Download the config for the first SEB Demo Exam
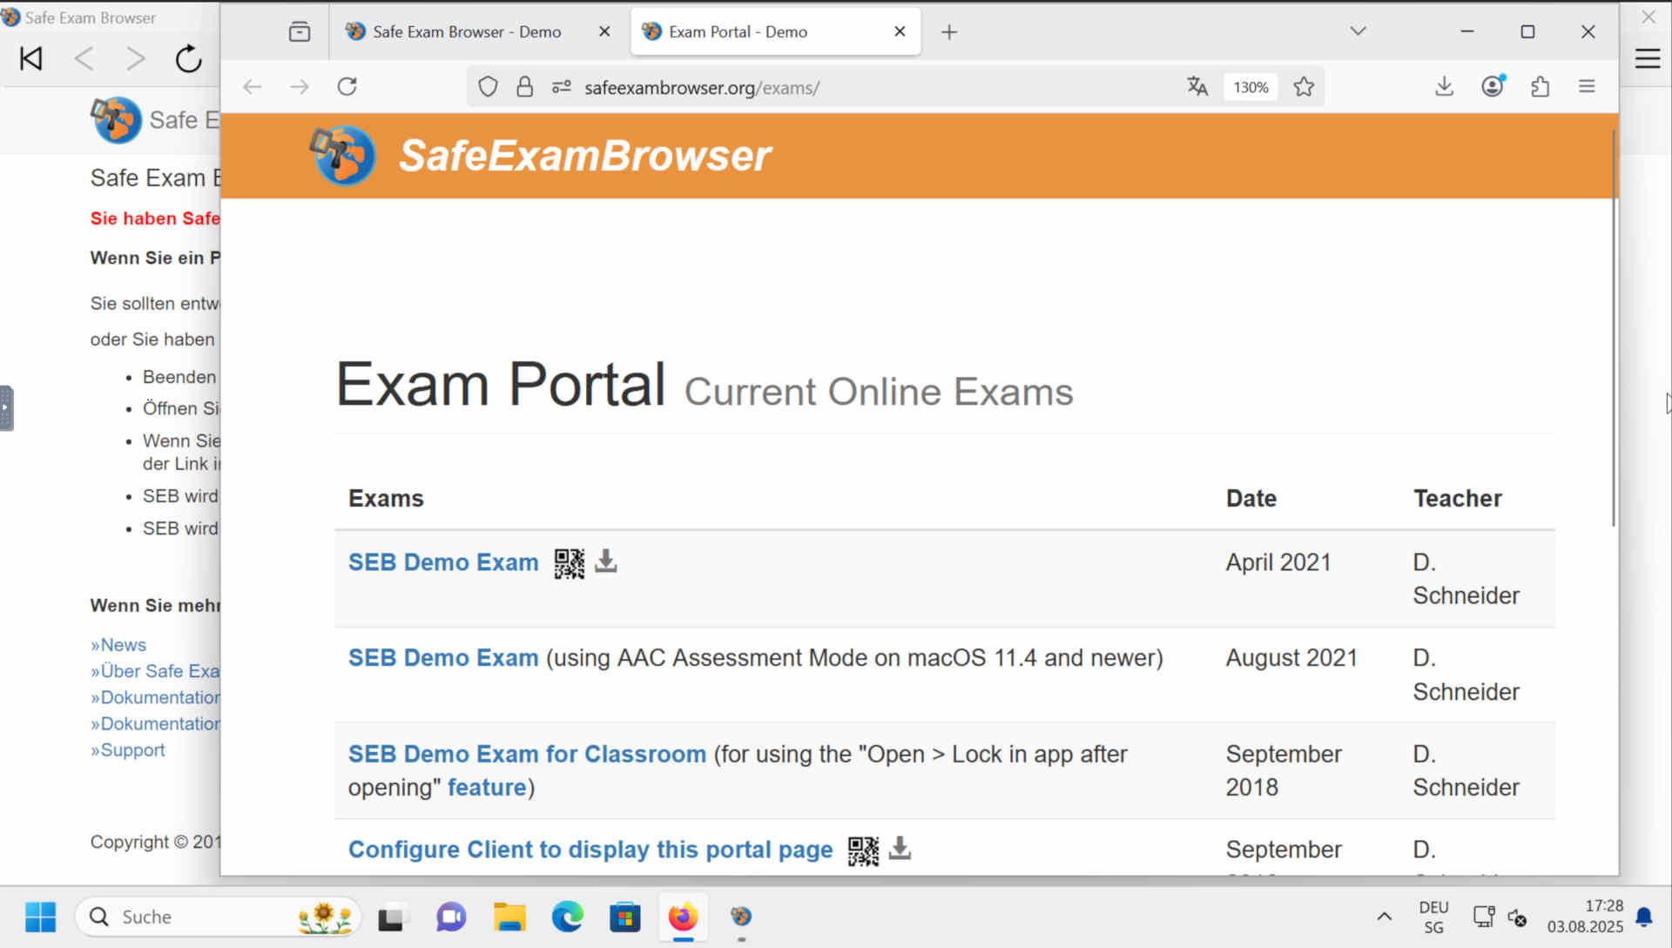The width and height of the screenshot is (1672, 948). click(x=606, y=561)
